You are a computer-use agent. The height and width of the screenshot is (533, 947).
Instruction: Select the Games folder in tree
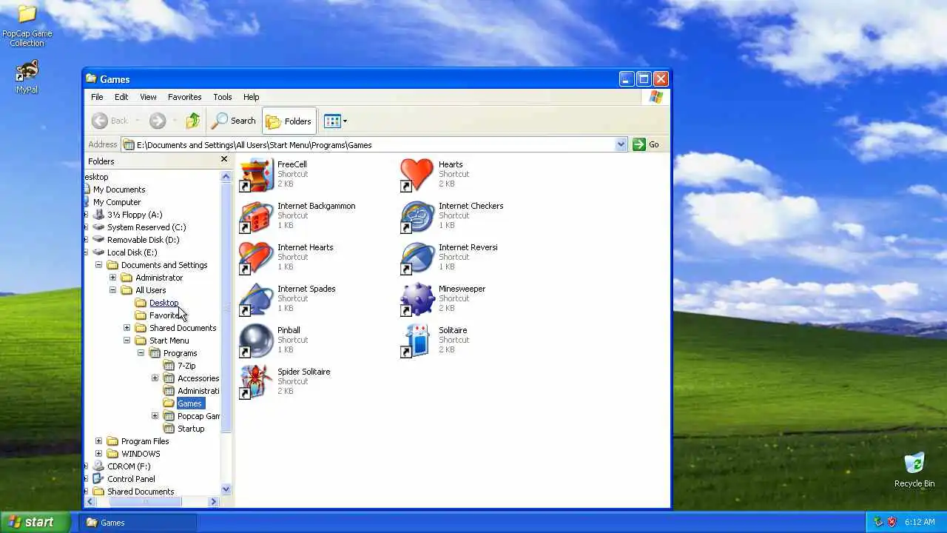coord(189,403)
